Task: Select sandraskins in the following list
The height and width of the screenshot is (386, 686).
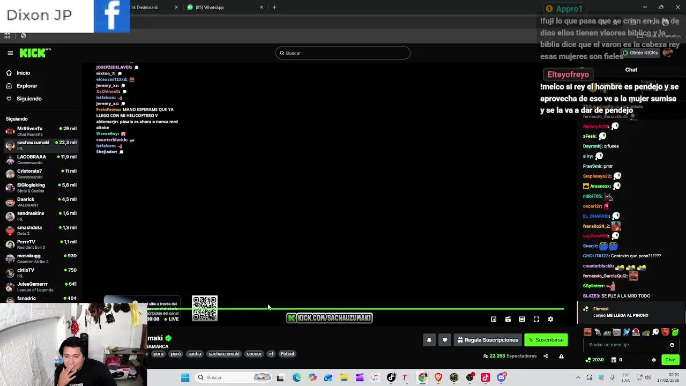Action: (x=41, y=216)
